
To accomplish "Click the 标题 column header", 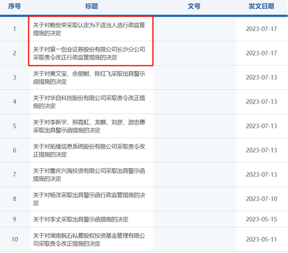I will pos(92,6).
